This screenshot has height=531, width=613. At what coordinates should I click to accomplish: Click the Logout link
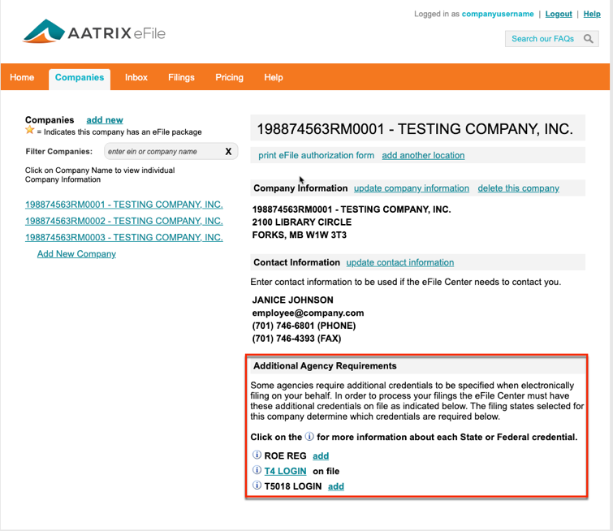(x=559, y=14)
